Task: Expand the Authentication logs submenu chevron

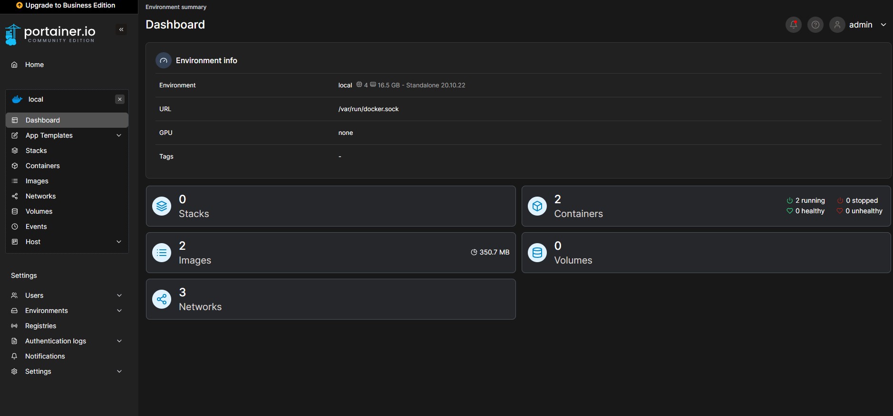Action: pos(119,341)
